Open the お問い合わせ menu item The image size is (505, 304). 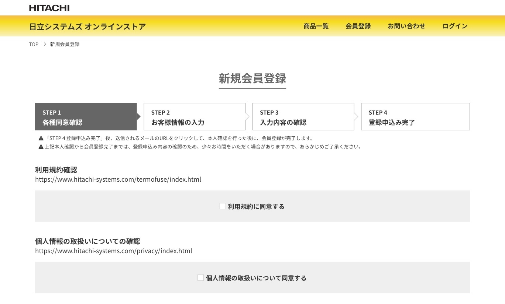tap(406, 26)
